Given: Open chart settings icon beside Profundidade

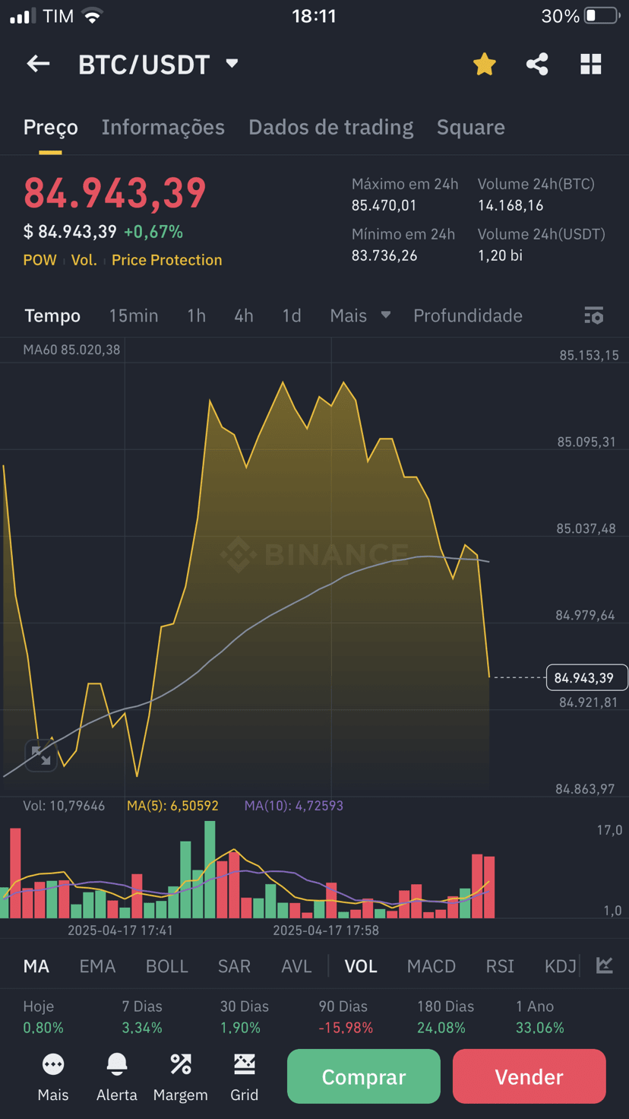Looking at the screenshot, I should [594, 315].
